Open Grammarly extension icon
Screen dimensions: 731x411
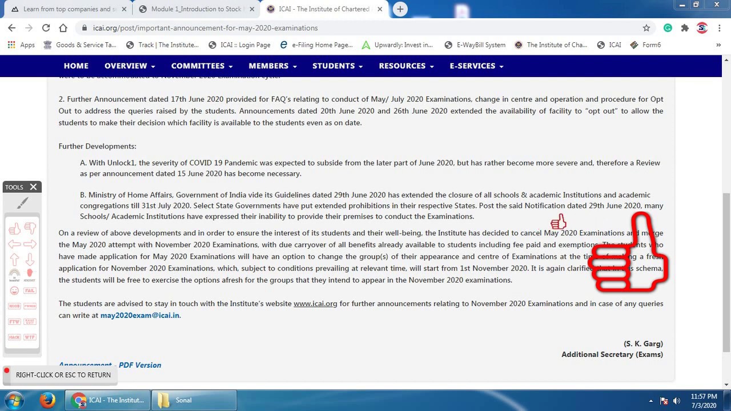point(668,27)
